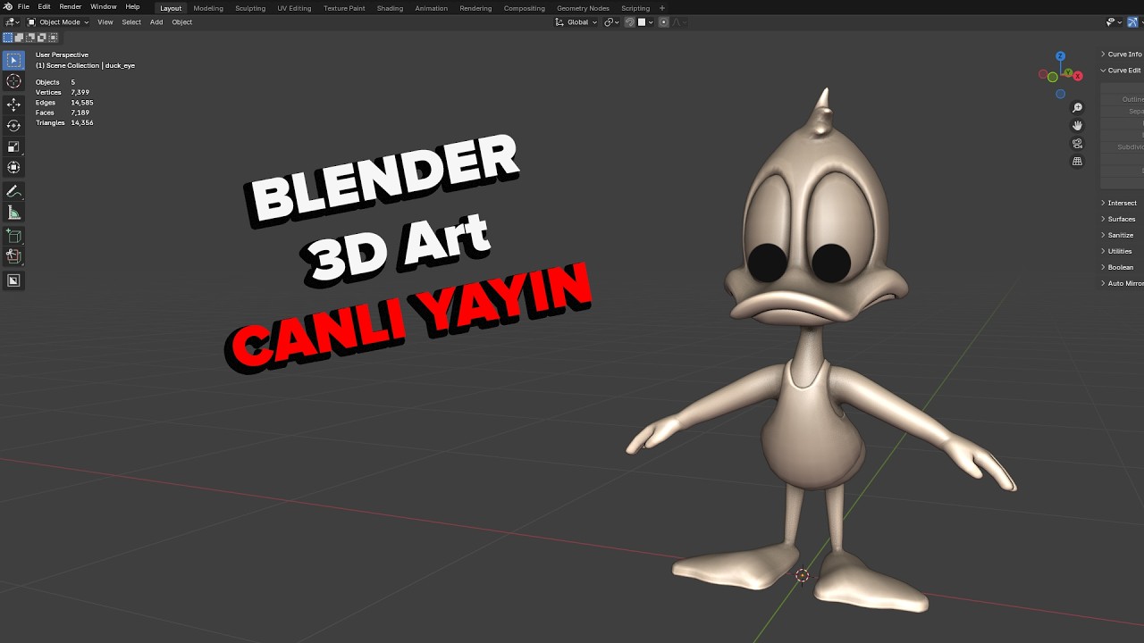1144x643 pixels.
Task: Select the Scale tool
Action: tap(13, 146)
